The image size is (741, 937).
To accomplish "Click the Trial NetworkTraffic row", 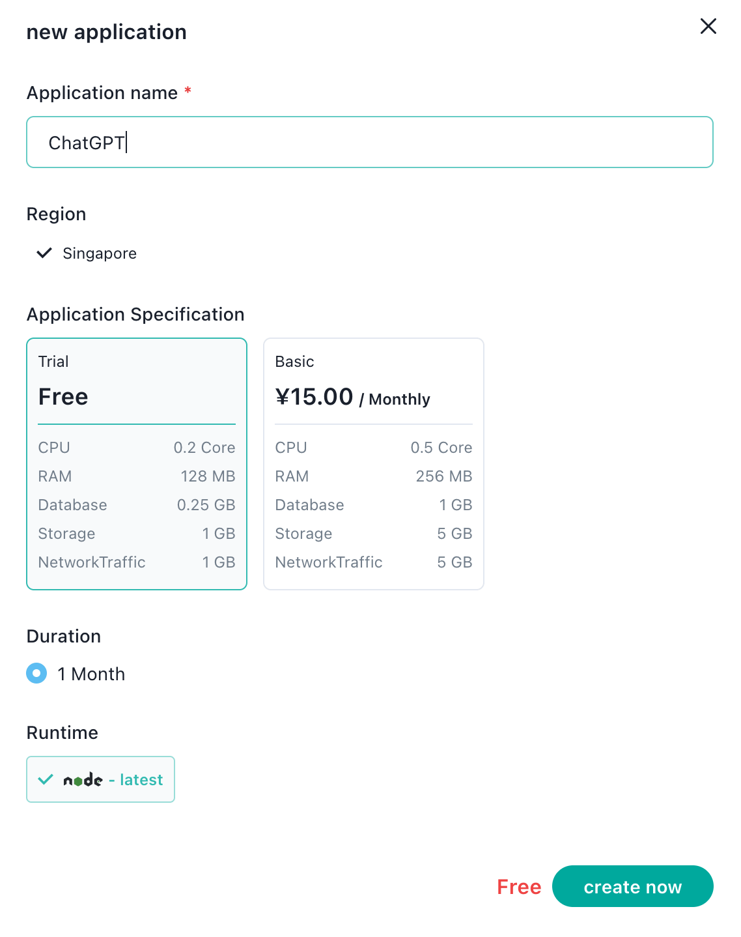I will [137, 562].
